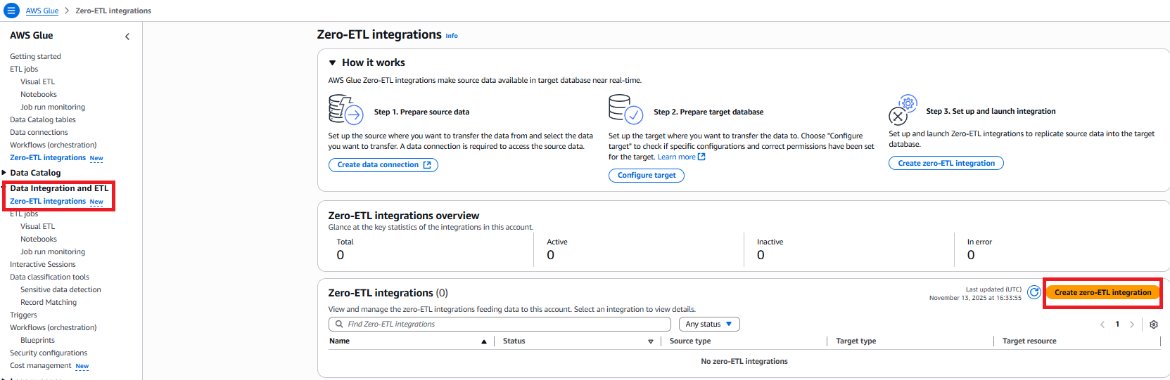Click orange Create zero-ETL integration button
Viewport: 1170px width, 380px height.
[1102, 293]
